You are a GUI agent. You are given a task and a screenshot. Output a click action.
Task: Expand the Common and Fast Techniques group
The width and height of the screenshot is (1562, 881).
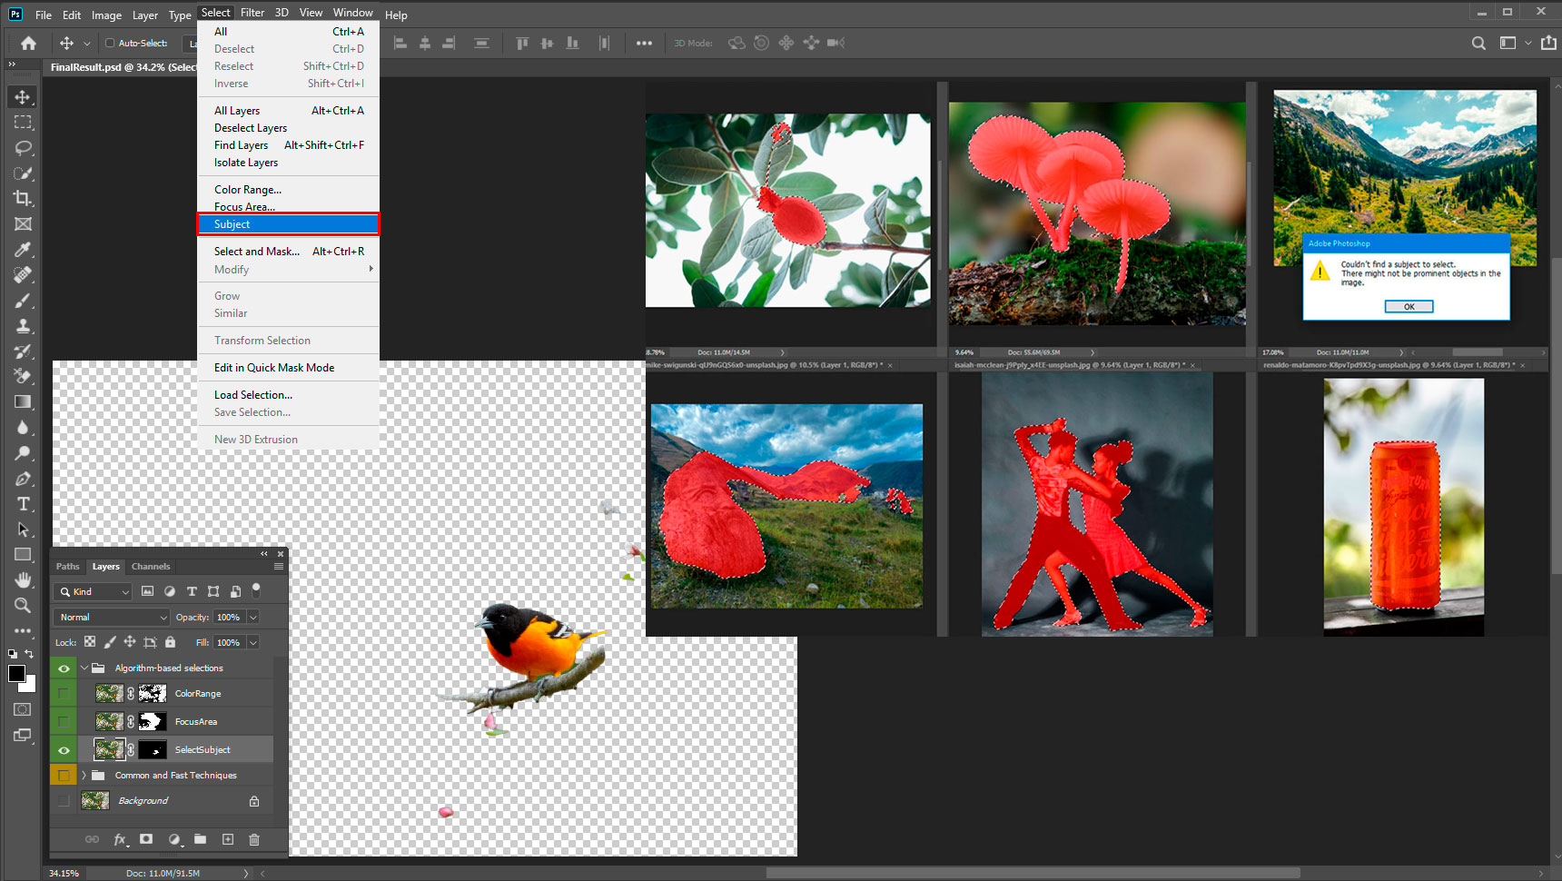[84, 776]
